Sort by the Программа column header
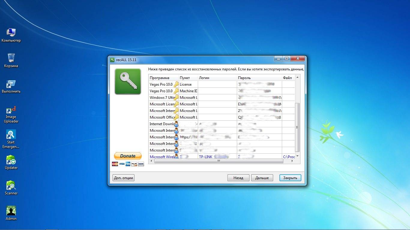The image size is (410, 230). (x=164, y=78)
